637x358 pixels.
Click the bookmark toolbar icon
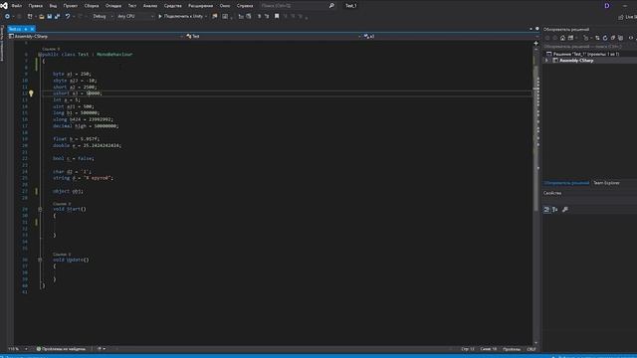277,16
